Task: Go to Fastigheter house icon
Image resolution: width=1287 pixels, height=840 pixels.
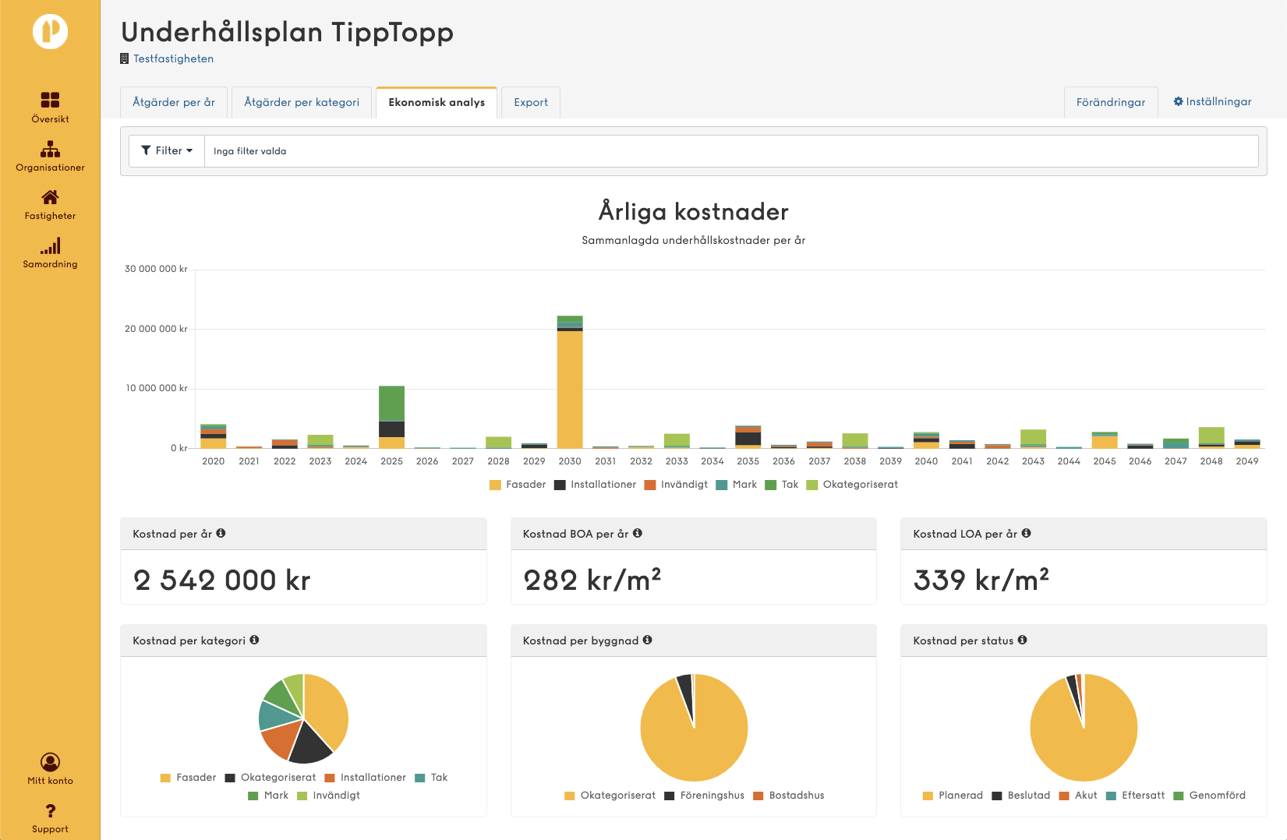Action: (x=50, y=197)
